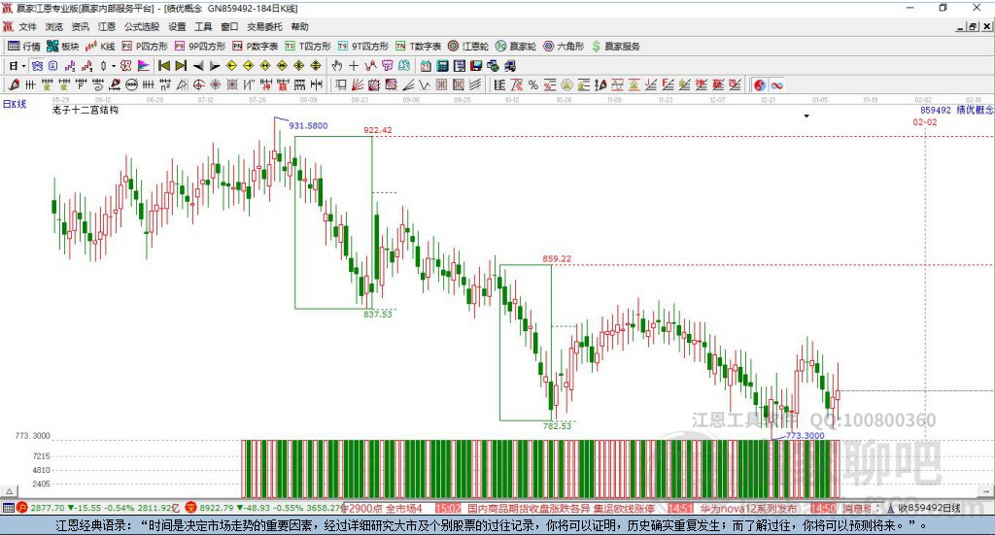
Task: Click the up-triangle button at bottom-left corner
Action: [x=9, y=491]
